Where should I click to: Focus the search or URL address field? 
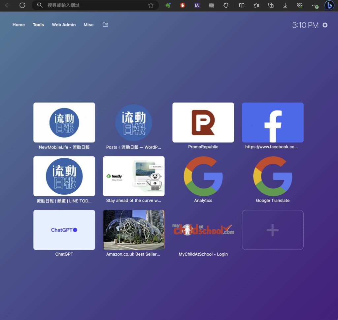tap(95, 5)
